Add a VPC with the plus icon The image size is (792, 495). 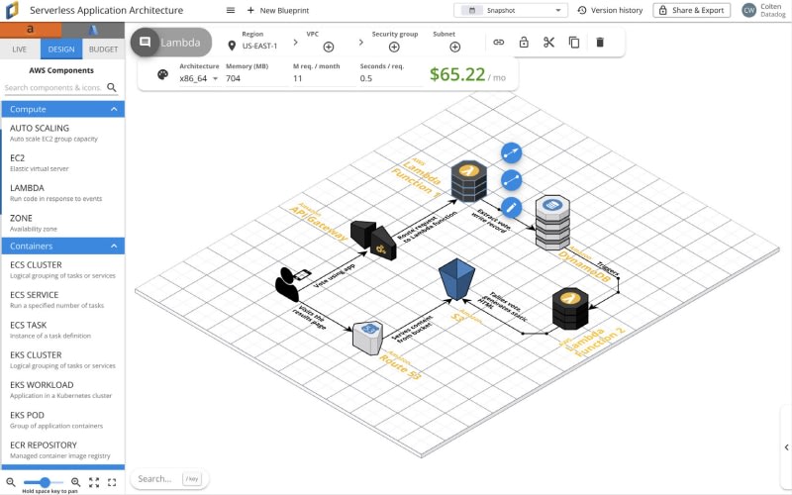tap(329, 47)
